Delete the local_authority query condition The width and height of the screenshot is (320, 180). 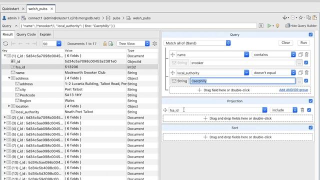(306, 72)
